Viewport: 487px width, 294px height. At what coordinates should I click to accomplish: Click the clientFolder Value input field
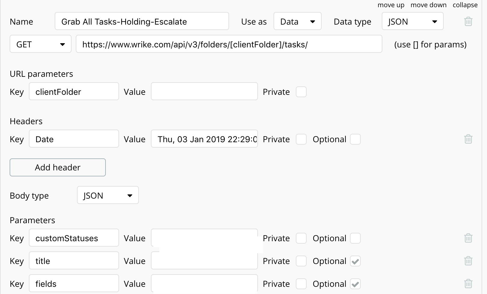pyautogui.click(x=204, y=92)
